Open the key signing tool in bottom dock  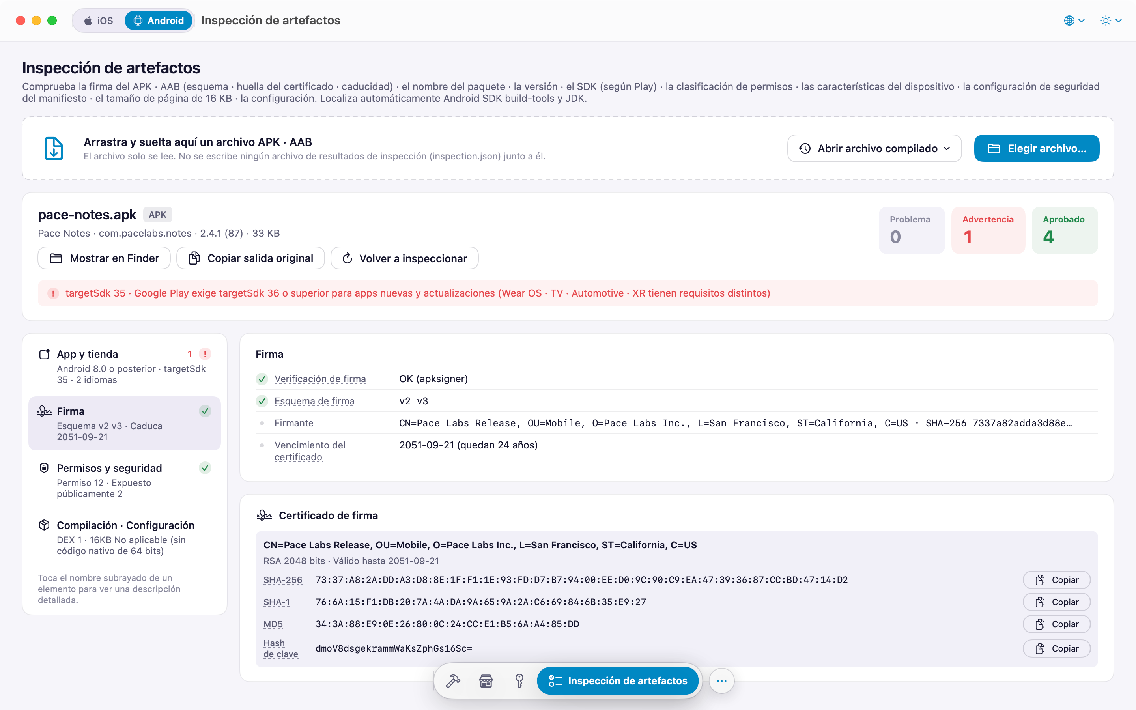[519, 680]
